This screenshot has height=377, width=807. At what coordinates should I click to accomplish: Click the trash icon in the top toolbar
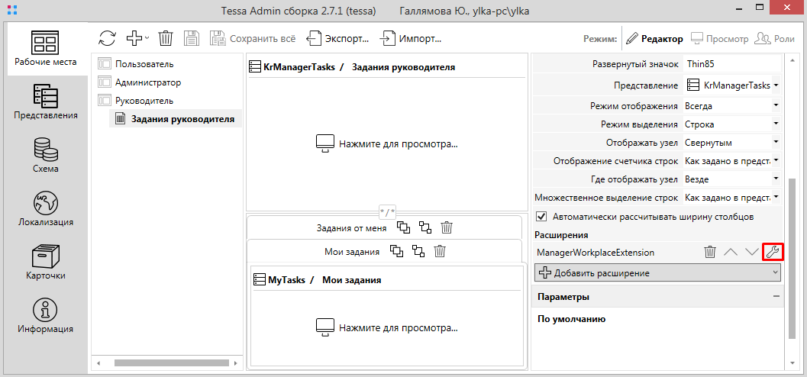(166, 38)
